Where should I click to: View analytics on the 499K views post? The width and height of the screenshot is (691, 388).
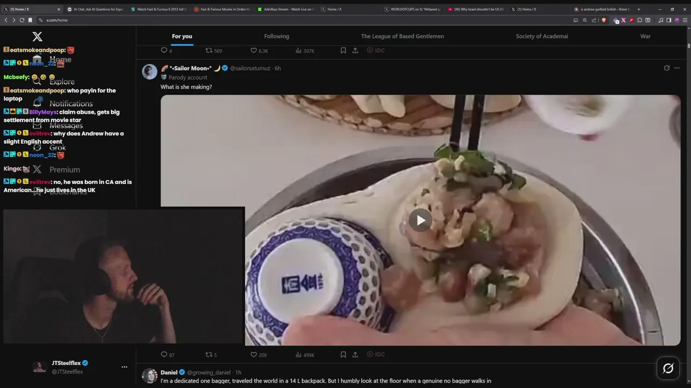click(305, 355)
